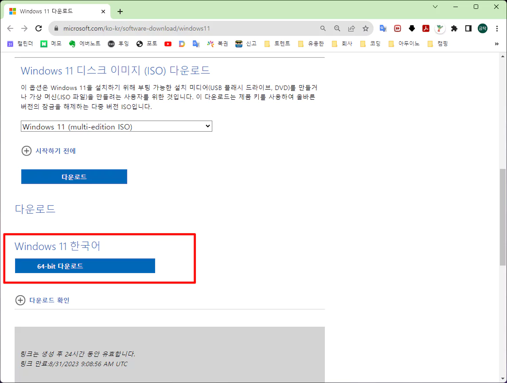Open the 신고 bookmark
Screen dimensions: 507x383
(x=246, y=44)
